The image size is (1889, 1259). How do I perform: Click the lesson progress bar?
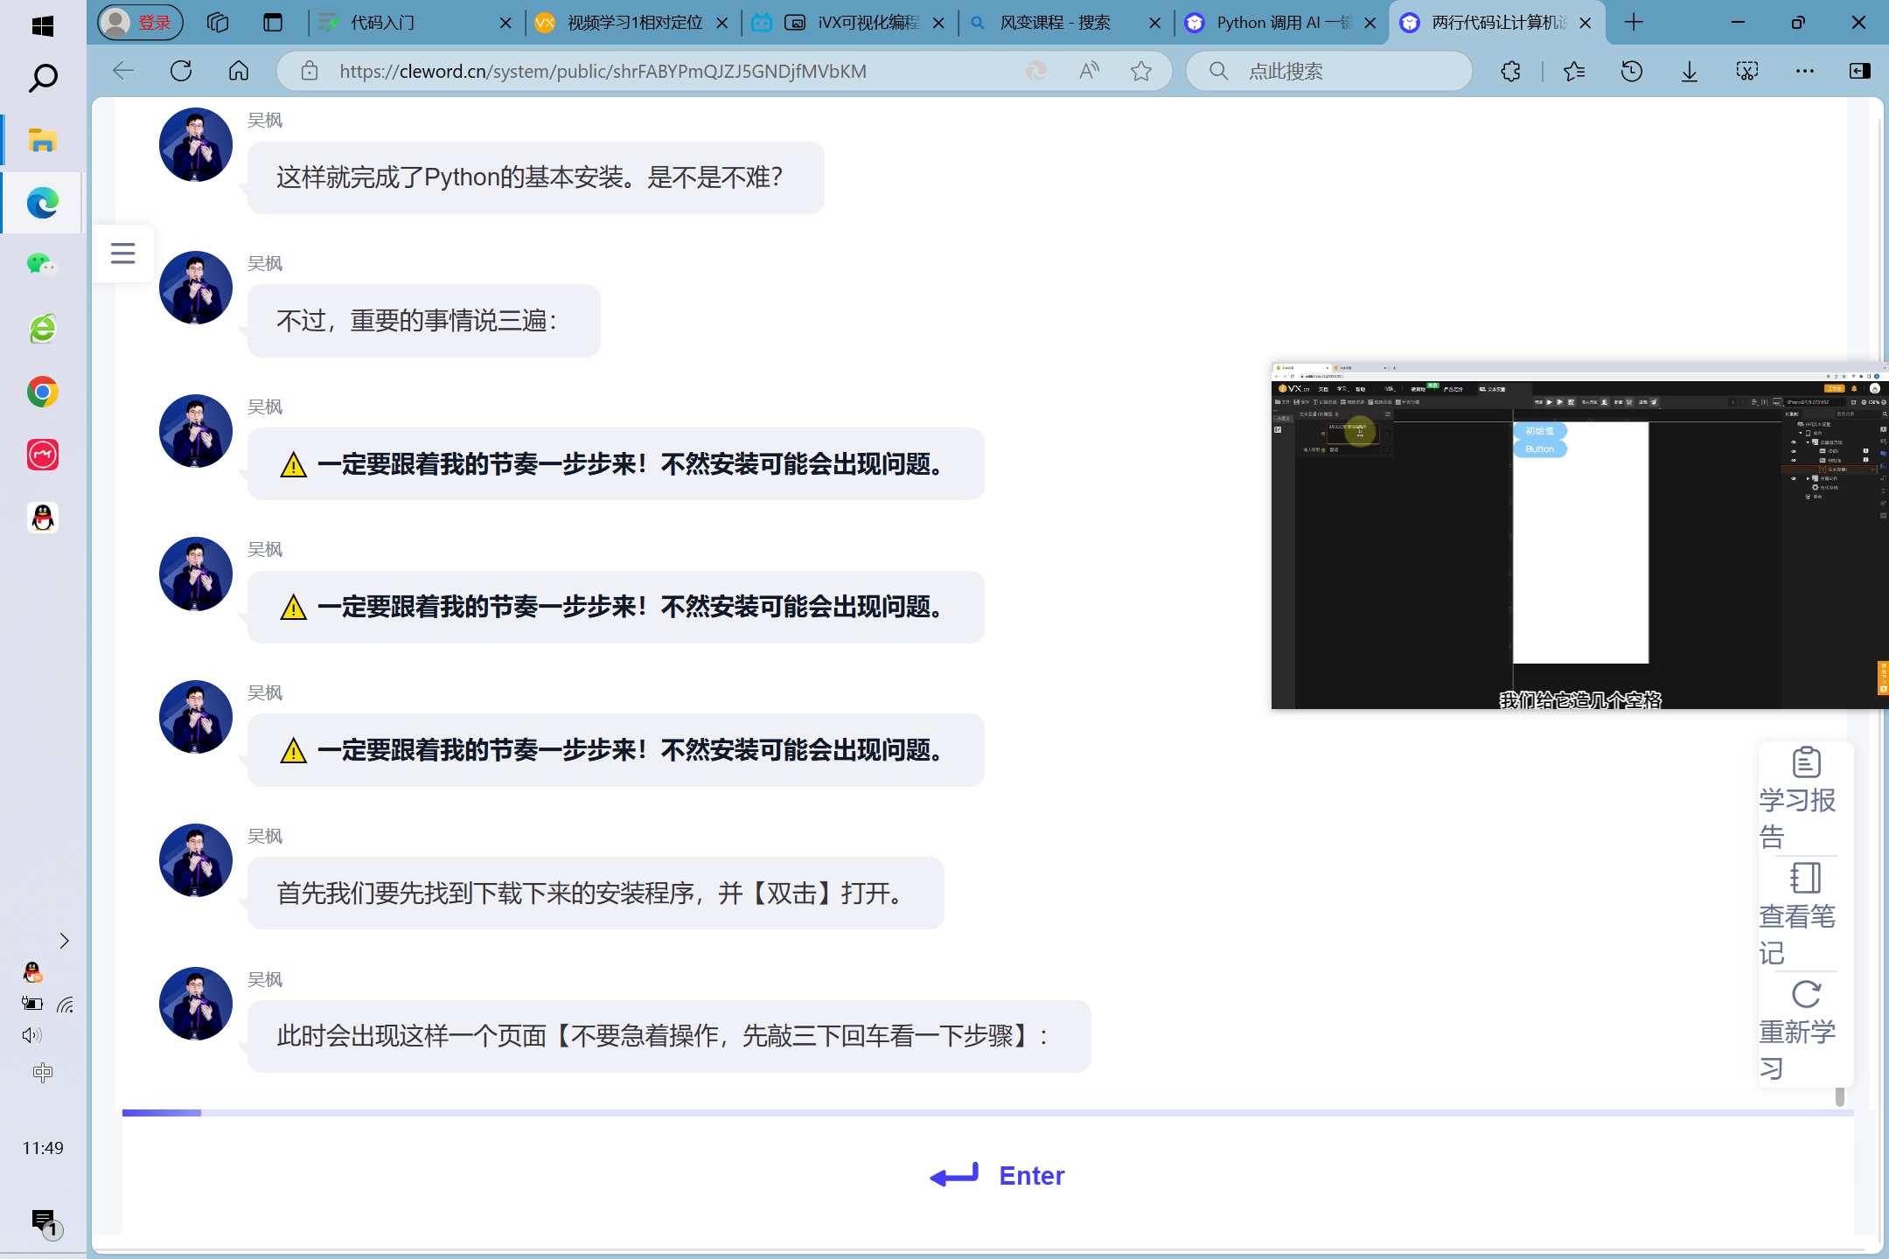987,1113
